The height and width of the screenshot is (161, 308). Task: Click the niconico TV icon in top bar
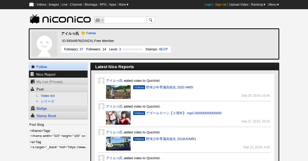(x=32, y=4)
